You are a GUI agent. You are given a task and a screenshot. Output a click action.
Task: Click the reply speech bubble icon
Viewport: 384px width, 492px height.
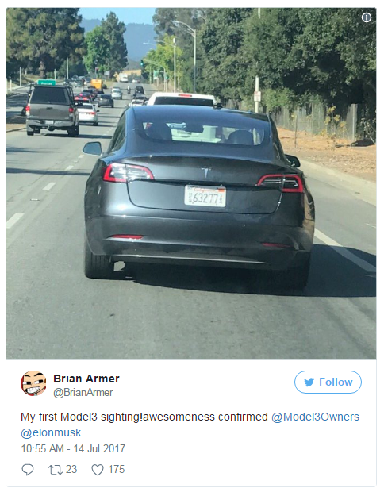point(28,470)
